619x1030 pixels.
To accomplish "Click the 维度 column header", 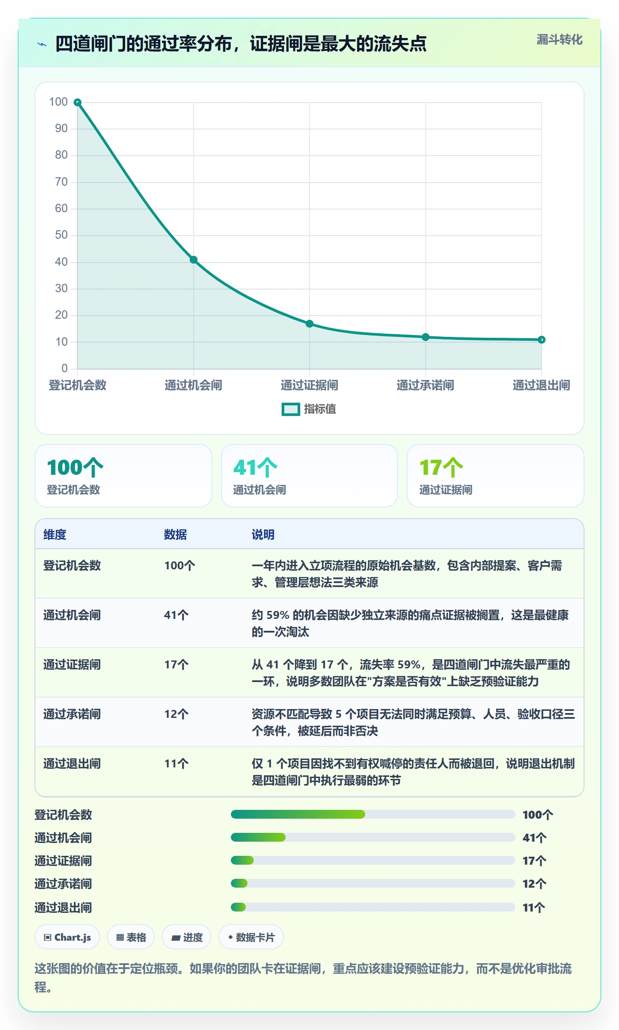I will tap(55, 534).
